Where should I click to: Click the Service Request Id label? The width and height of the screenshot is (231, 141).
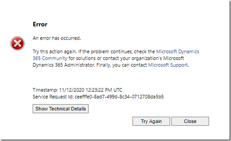tap(53, 97)
